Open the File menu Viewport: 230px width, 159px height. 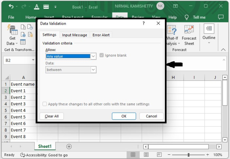click(11, 17)
